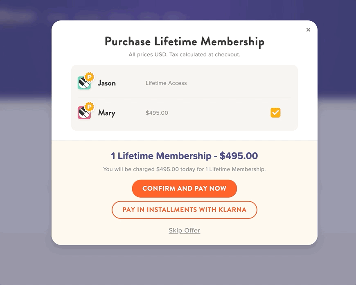Select the Mary membership row
Viewport: 356px width, 285px height.
(x=184, y=113)
